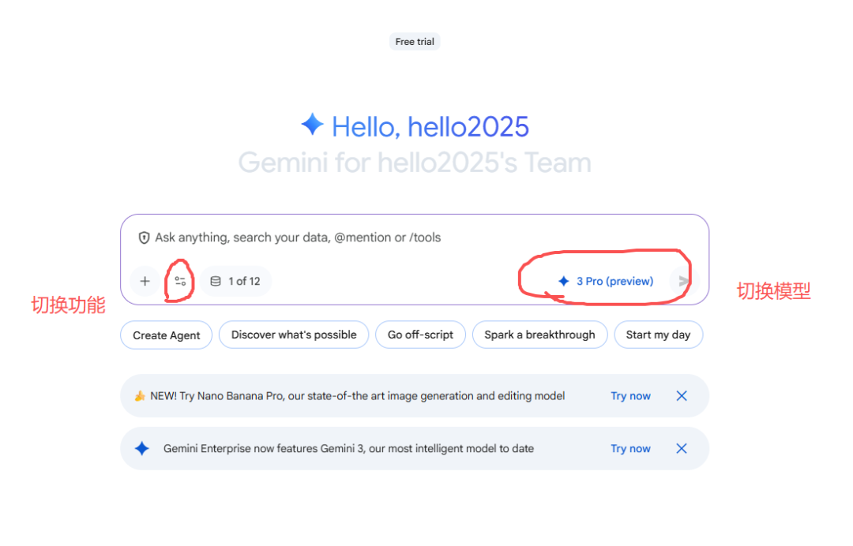Dismiss the Nano Banana Pro banner
Viewport: 853px width, 546px height.
pyautogui.click(x=682, y=396)
